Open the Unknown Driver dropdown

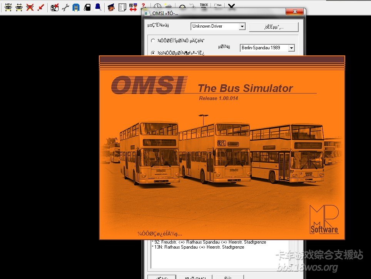[242, 27]
